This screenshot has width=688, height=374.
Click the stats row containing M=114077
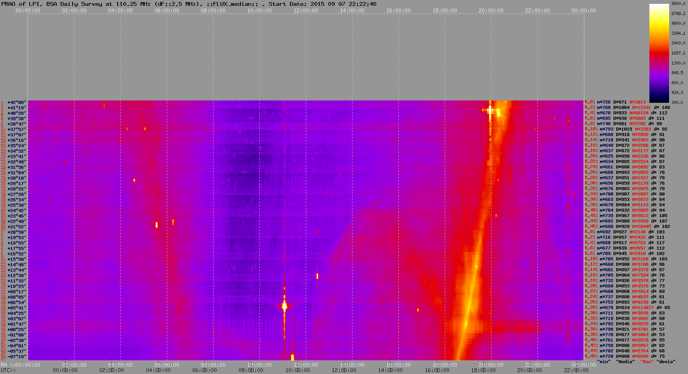coord(627,308)
